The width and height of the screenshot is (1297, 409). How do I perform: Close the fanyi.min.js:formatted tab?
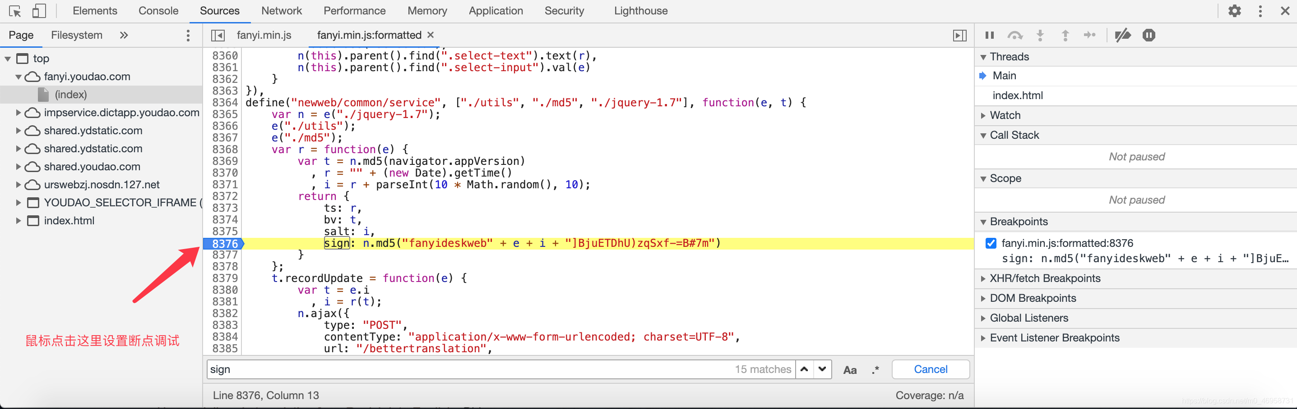(431, 35)
